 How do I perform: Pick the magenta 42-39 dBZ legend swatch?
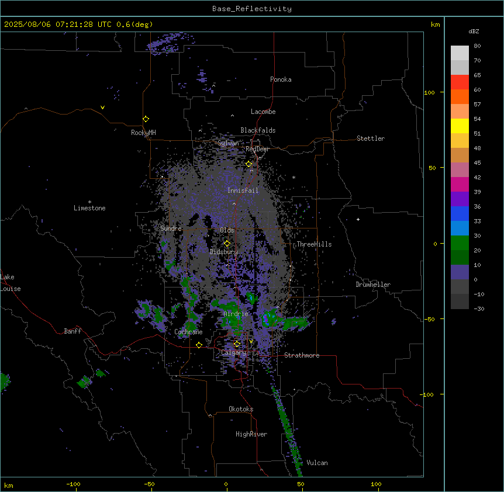coord(460,184)
